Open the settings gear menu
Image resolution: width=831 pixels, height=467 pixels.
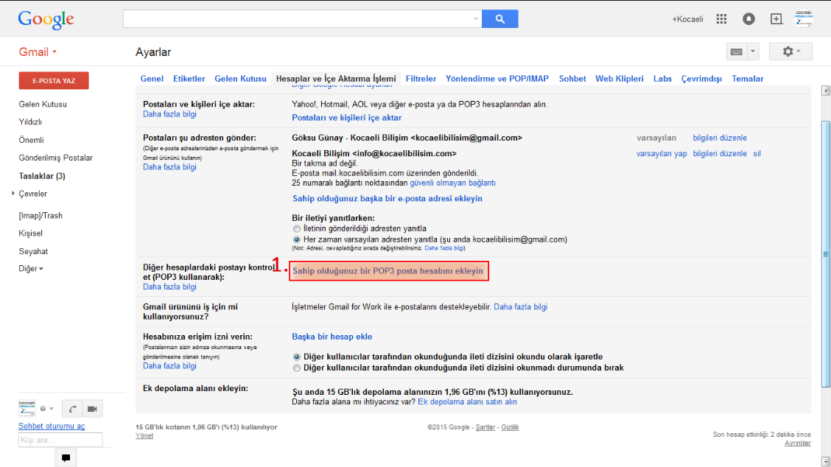[790, 52]
